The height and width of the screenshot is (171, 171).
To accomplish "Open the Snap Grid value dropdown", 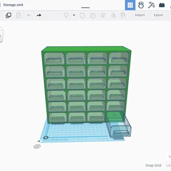I will 168,165.
